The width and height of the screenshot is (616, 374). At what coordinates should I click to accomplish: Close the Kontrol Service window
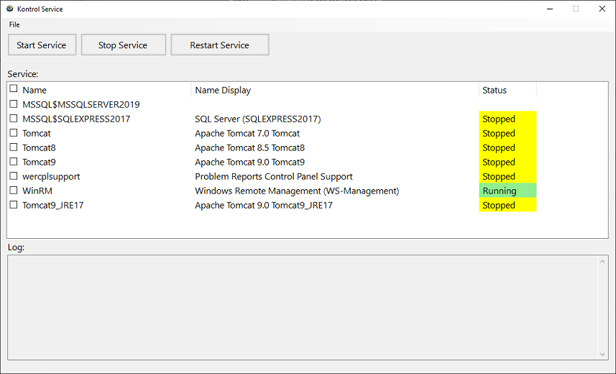click(602, 9)
